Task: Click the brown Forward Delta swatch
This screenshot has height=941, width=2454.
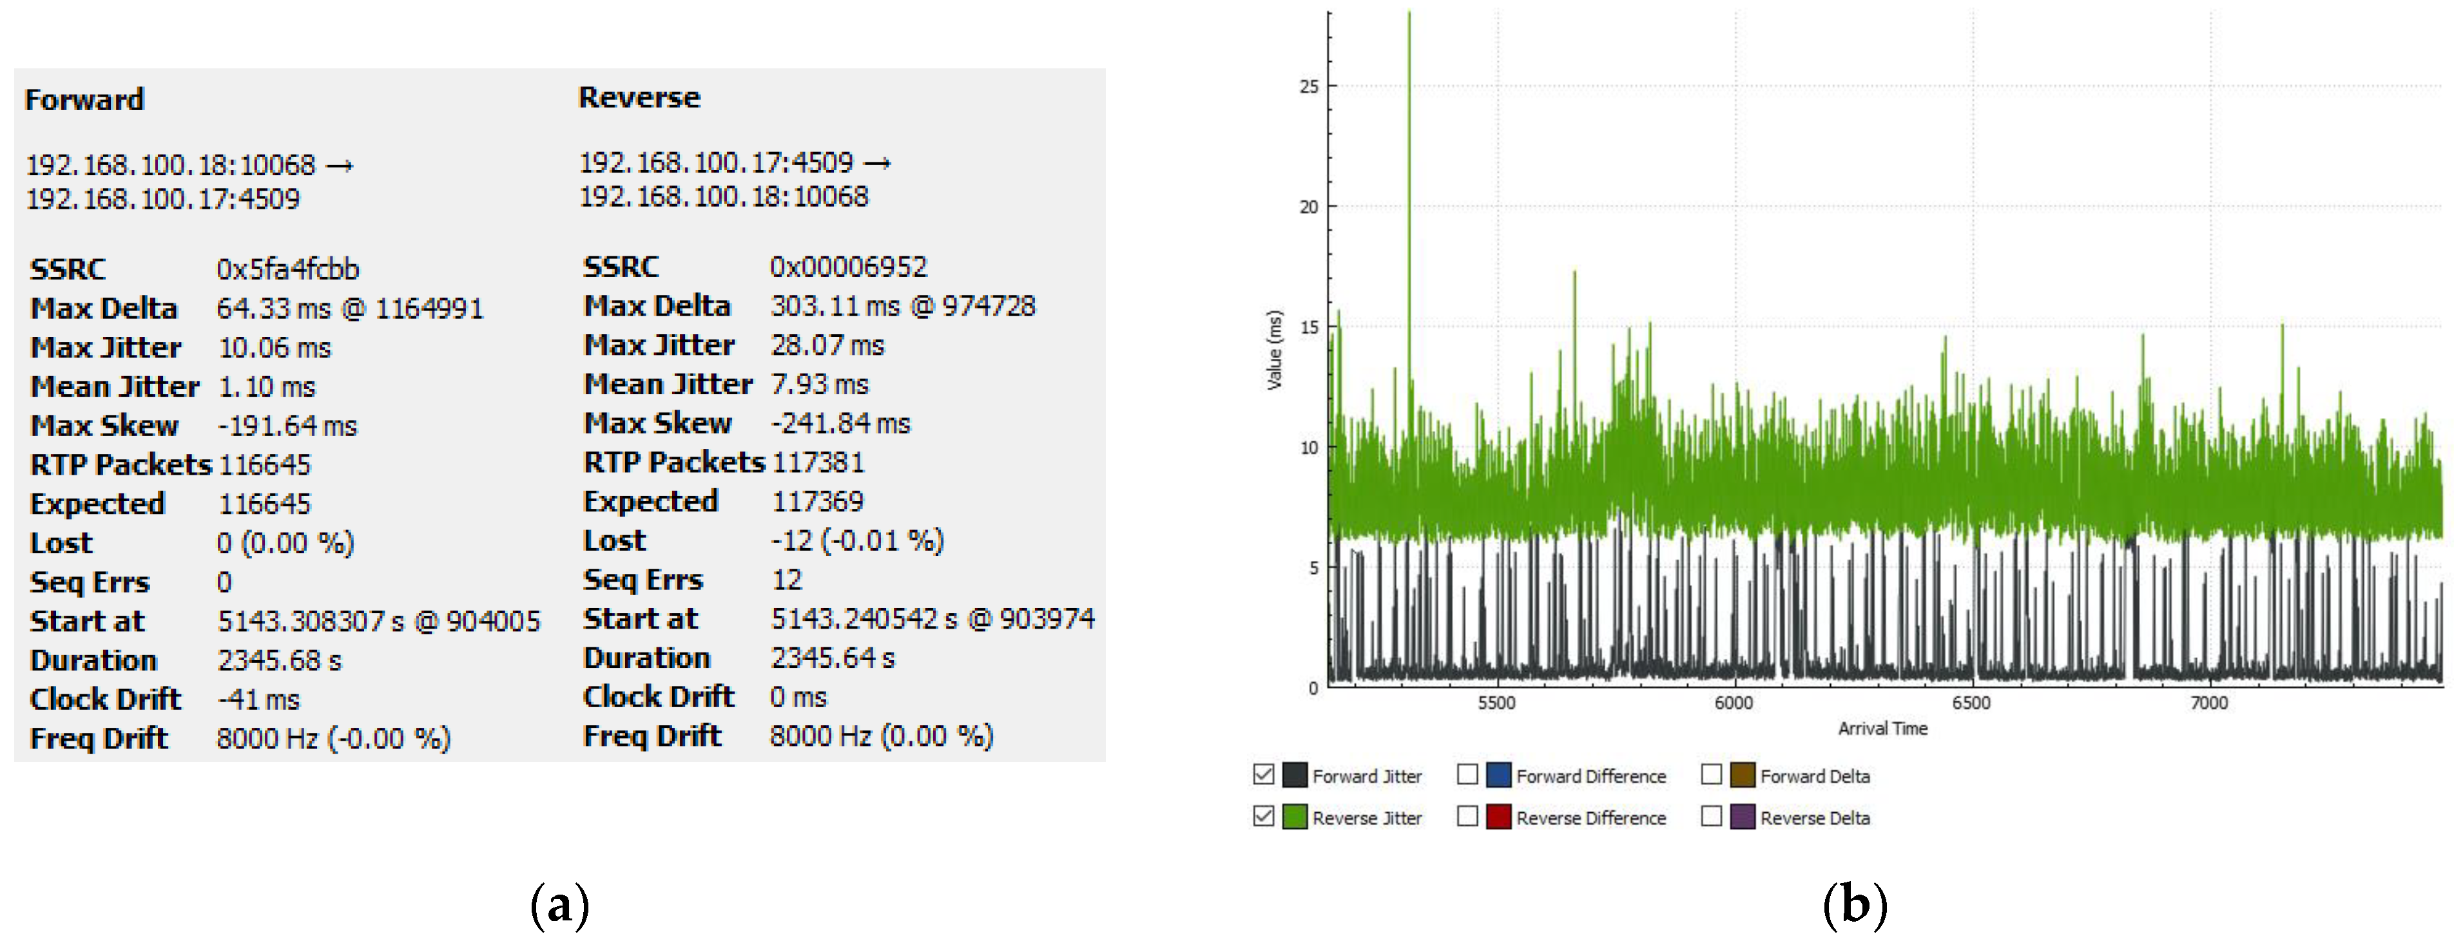Action: click(x=1743, y=775)
